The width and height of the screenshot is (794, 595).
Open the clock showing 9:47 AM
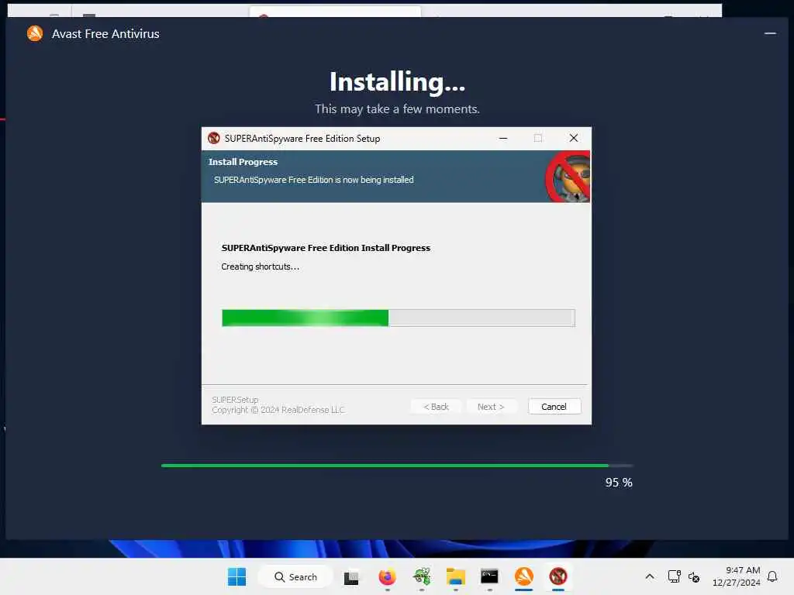[737, 576]
